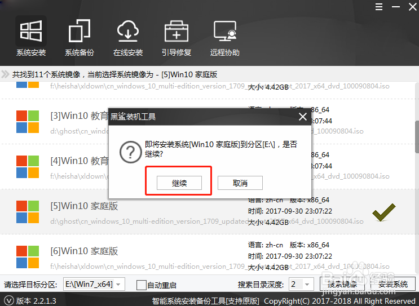Click the d:\ghost path under [5]Win10 家庭版
The width and height of the screenshot is (419, 306).
click(x=206, y=221)
